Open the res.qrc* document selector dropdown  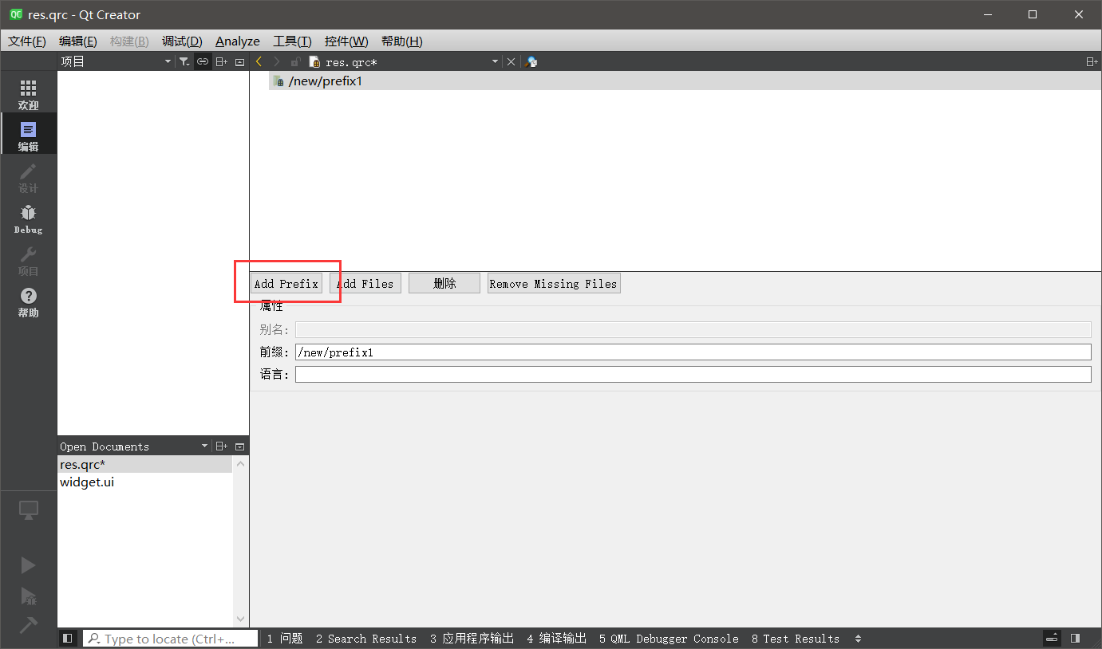[495, 61]
